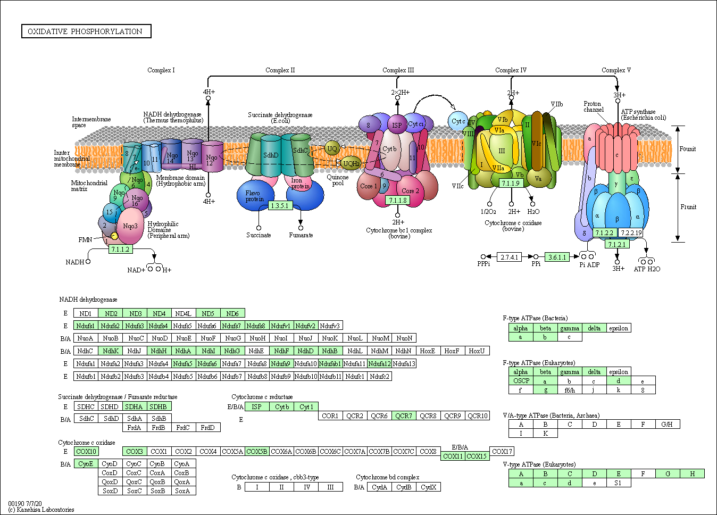Open the S1 box in V-type ATPase table
This screenshot has width=717, height=515.
(x=619, y=483)
